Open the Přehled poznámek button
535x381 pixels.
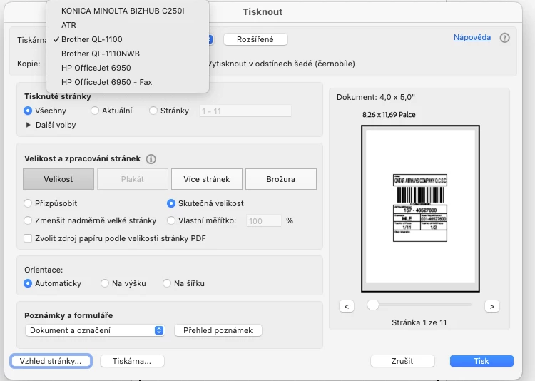218,330
